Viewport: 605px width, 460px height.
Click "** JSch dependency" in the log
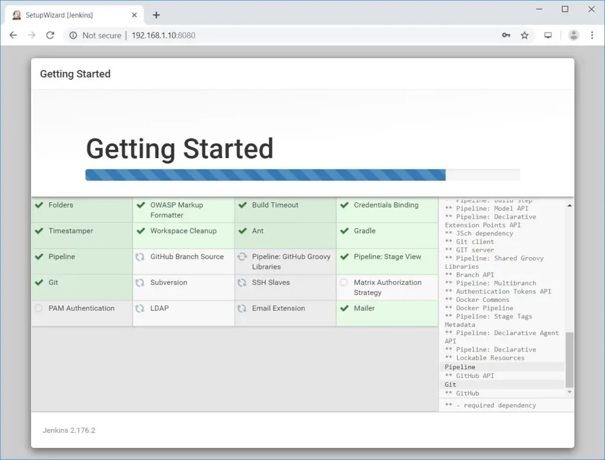[x=479, y=234]
